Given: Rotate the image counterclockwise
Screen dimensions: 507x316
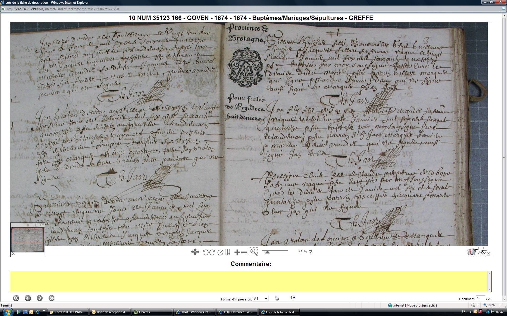Looking at the screenshot, I should coord(205,252).
